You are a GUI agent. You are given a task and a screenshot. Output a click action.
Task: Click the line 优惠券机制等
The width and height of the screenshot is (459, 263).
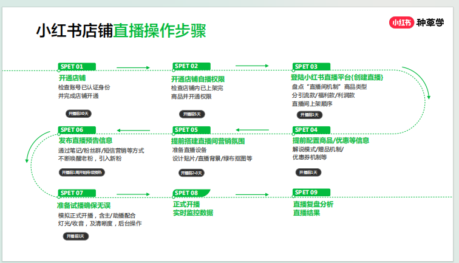coord(310,157)
